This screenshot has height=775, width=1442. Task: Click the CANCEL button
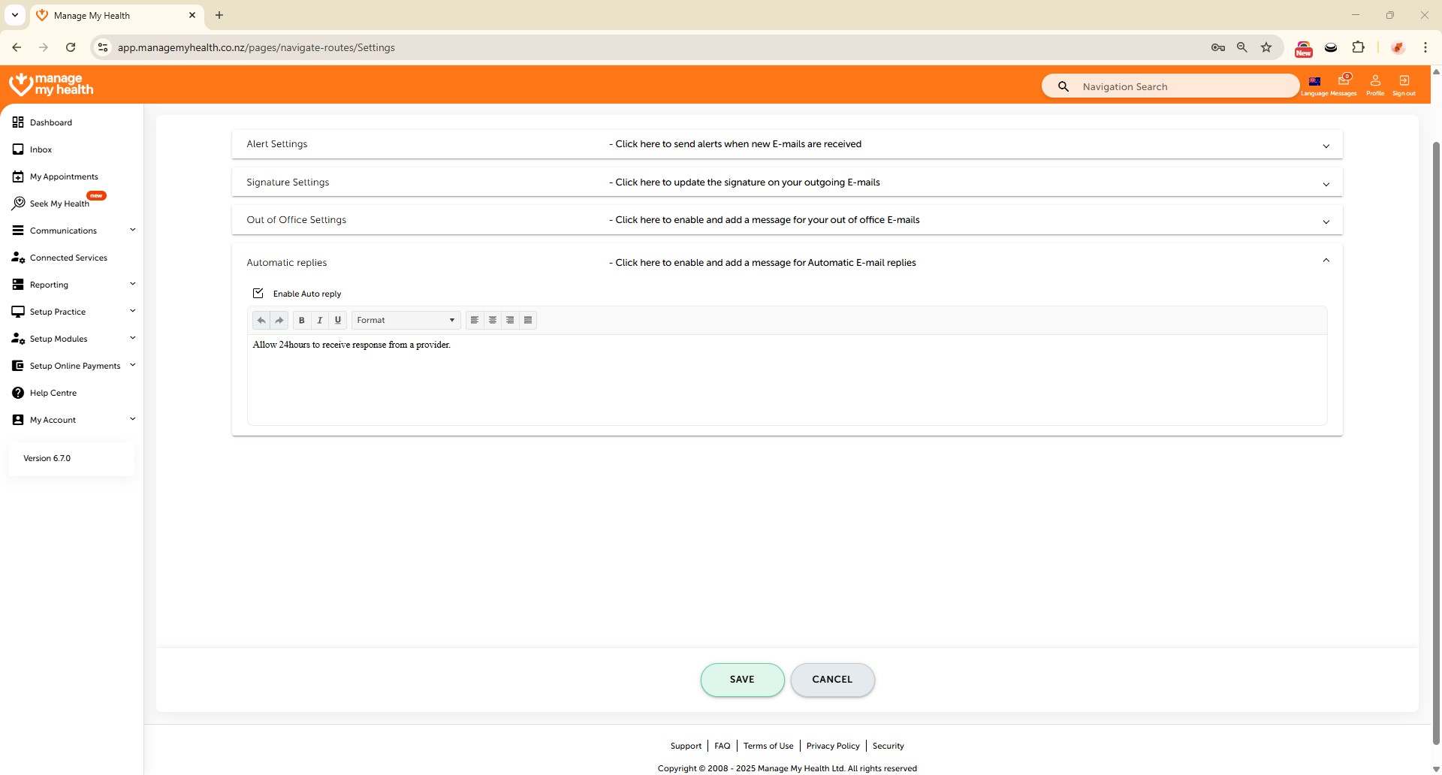(832, 680)
